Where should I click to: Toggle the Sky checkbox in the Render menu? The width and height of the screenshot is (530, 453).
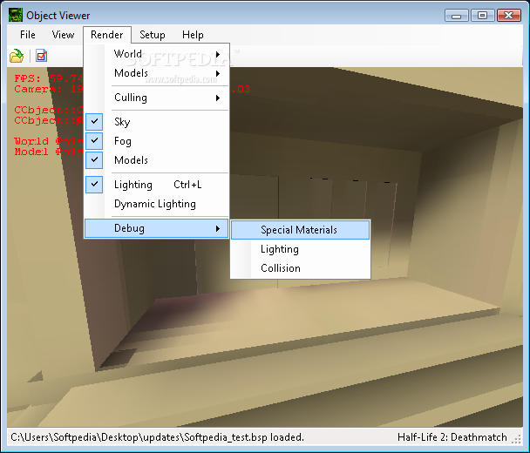[156, 122]
